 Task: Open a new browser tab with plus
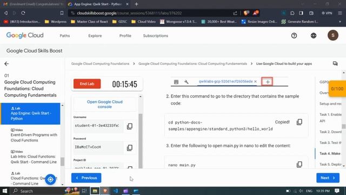136,4
